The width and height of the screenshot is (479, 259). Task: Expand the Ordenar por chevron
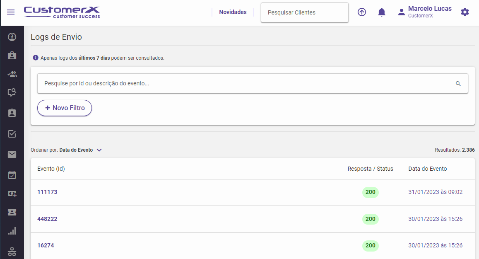99,150
